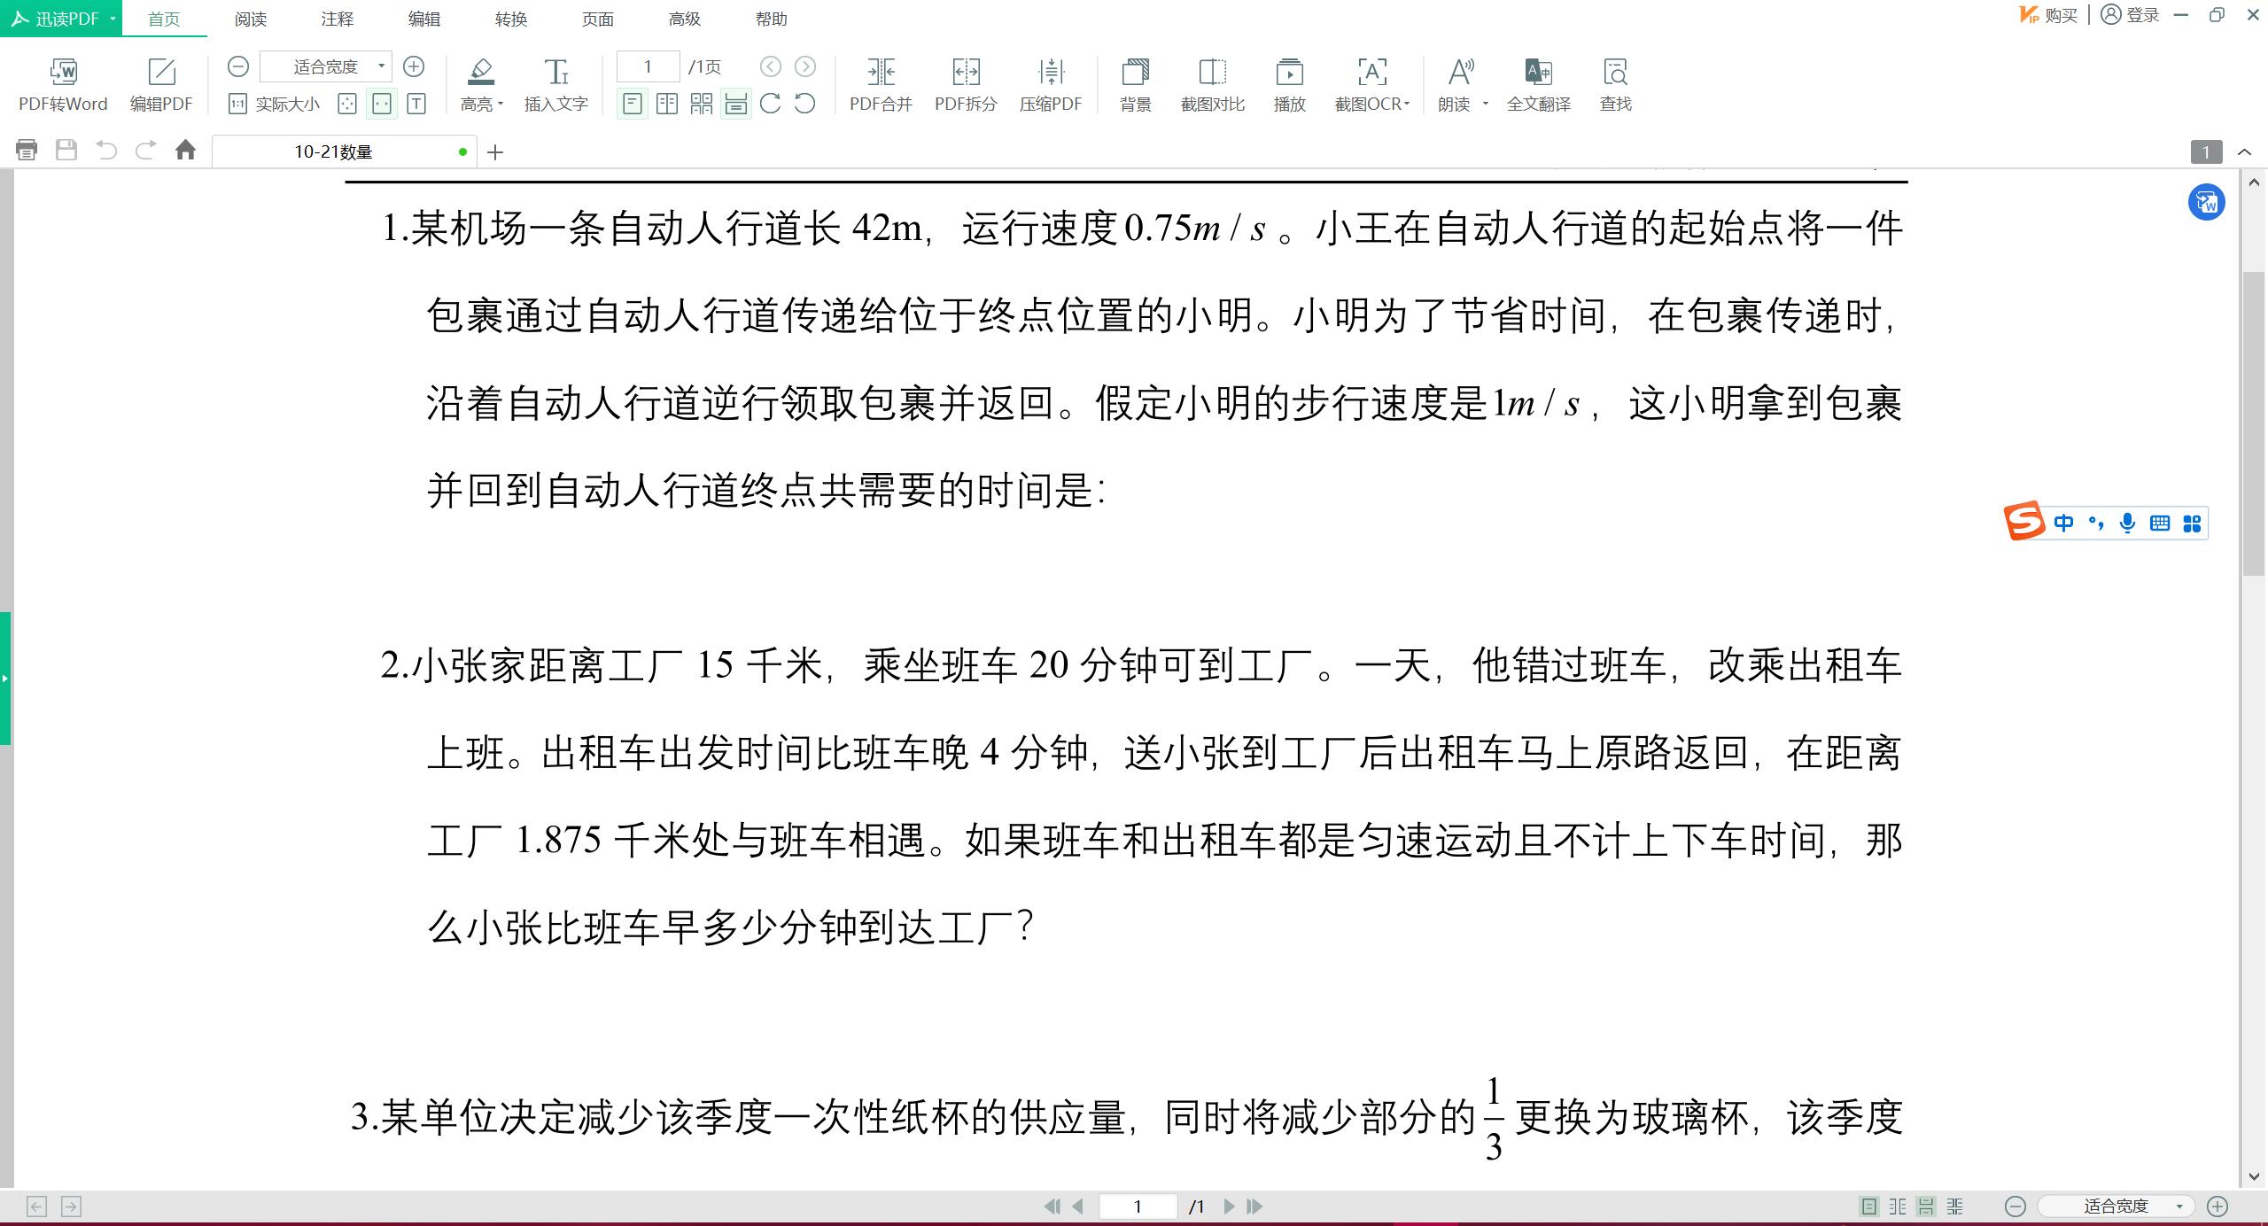Toggle single page layout mode
The height and width of the screenshot is (1226, 2268).
pos(632,104)
